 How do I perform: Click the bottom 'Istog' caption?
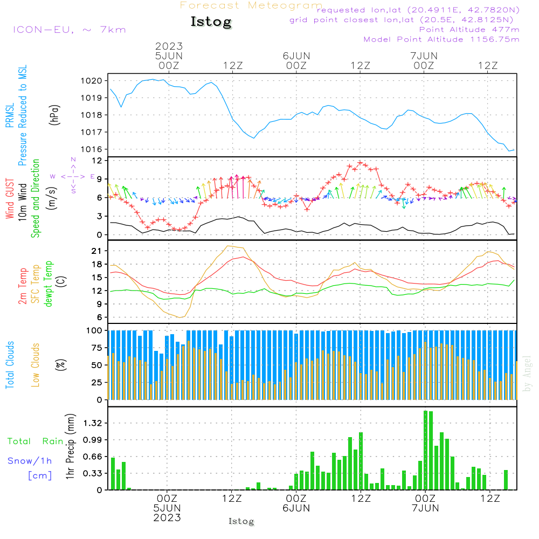point(241,521)
